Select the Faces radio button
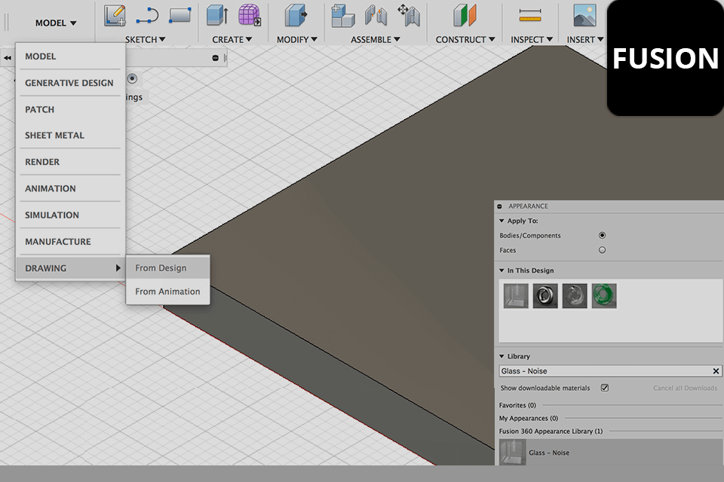Viewport: 724px width, 482px height. 602,250
